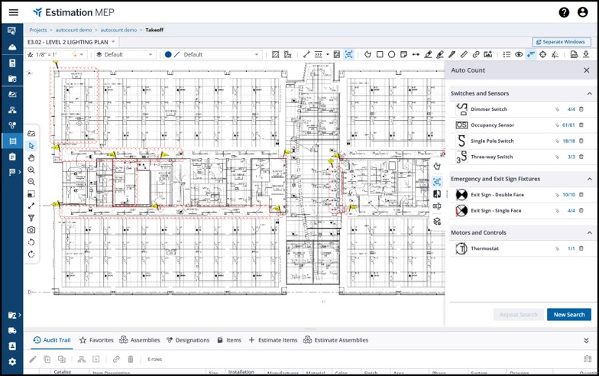
Task: Go to the Projects breadcrumb link
Action: (38, 30)
